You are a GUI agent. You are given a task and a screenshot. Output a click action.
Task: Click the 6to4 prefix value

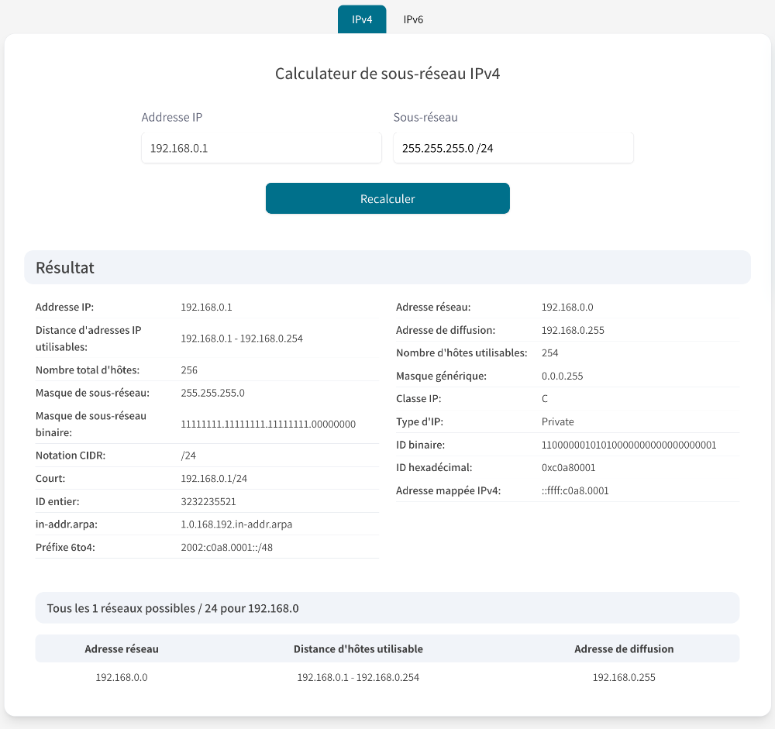pos(226,548)
